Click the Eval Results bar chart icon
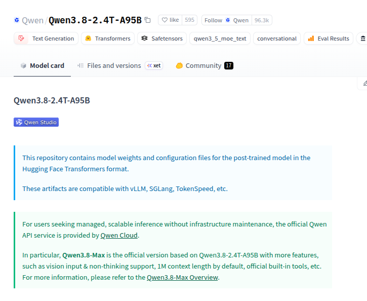 pos(311,39)
